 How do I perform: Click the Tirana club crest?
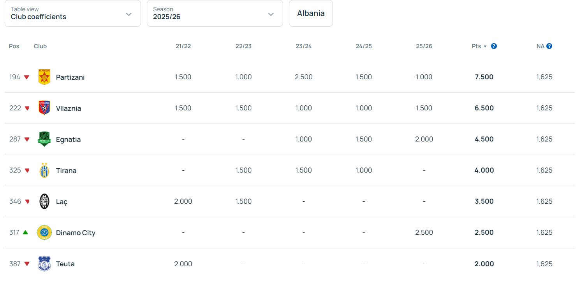coord(44,170)
